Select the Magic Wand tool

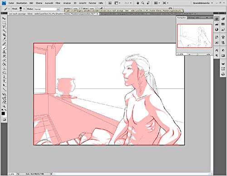tap(4, 31)
